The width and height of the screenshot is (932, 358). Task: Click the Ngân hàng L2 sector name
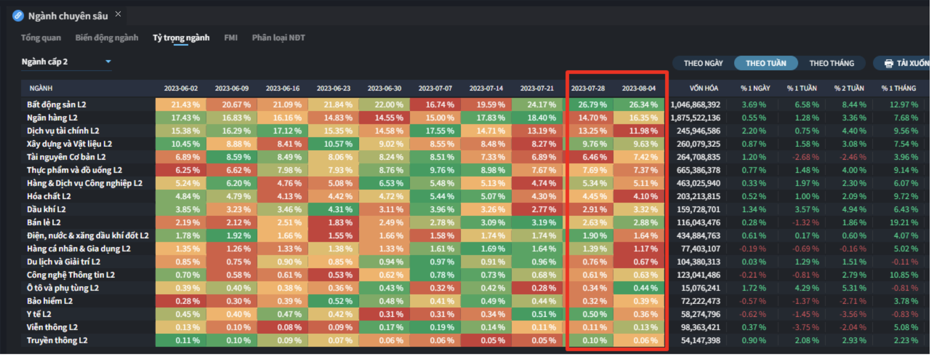click(52, 118)
